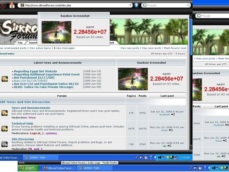
Task: Click the Technical Help forum status icon
Action: click(5, 128)
